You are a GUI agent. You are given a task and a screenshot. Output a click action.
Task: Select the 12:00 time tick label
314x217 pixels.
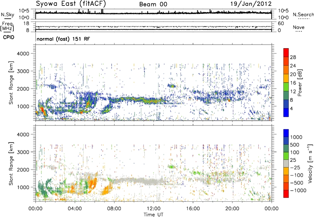point(153,209)
